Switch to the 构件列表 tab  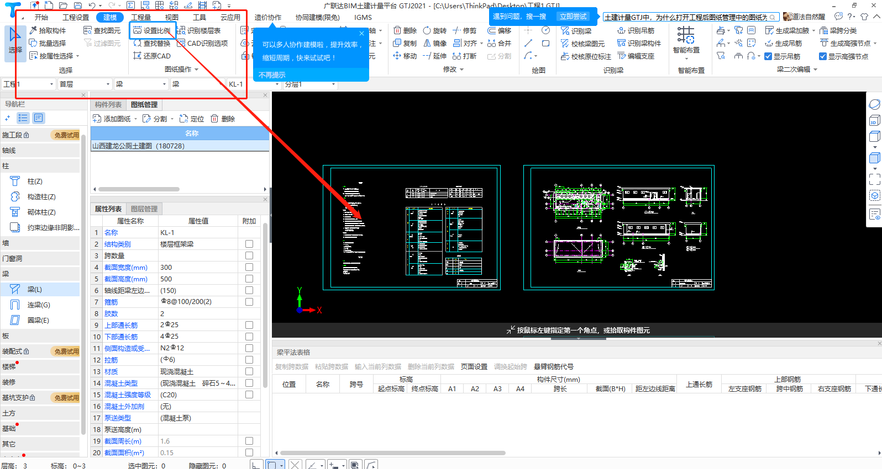108,104
